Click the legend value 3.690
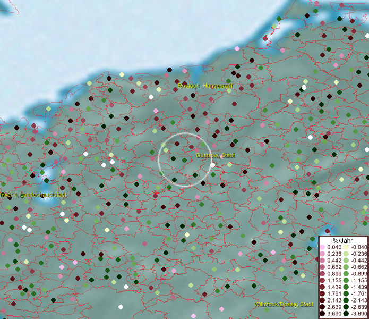Screen dimensions: 369x319 point(334,314)
